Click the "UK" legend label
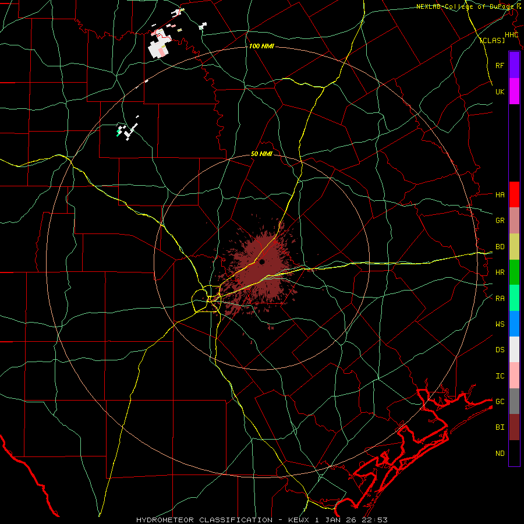Viewport: 524px width, 524px height. (500, 91)
